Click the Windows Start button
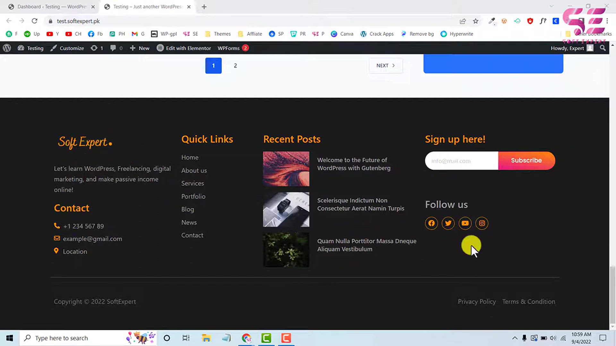The image size is (616, 346). (10, 338)
